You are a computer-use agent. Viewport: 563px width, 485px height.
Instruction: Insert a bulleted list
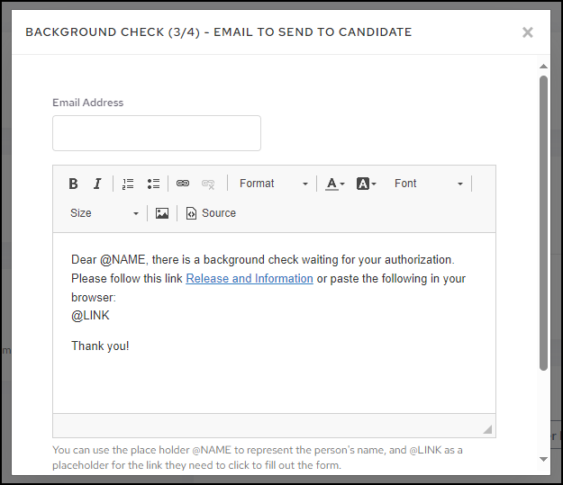click(x=153, y=184)
